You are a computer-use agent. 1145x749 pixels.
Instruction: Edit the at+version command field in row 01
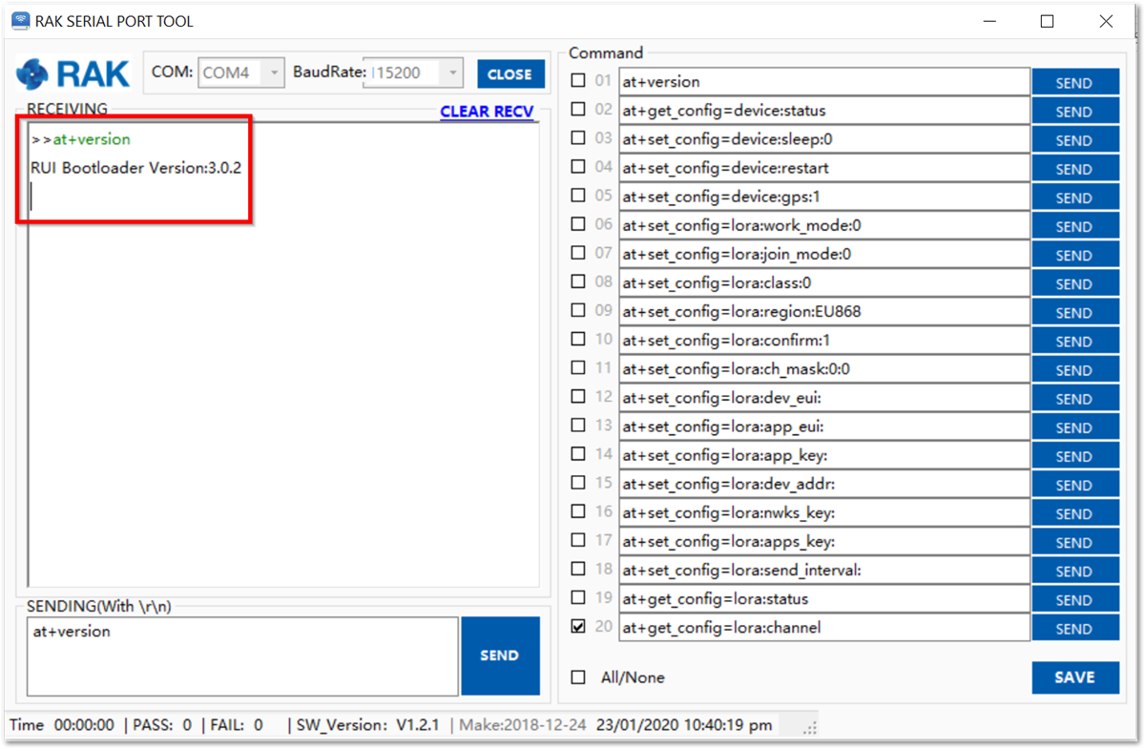pos(824,82)
